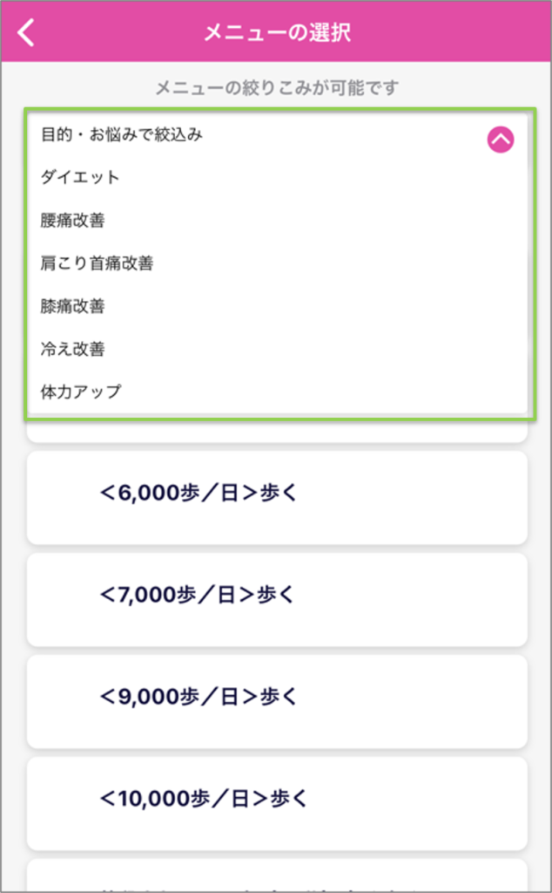This screenshot has height=893, width=552.
Task: Tap the メニューの絞りこみが可能です hint text
Action: (277, 87)
